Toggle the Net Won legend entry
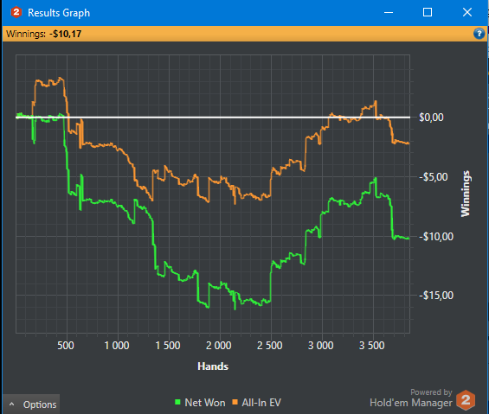 point(200,403)
